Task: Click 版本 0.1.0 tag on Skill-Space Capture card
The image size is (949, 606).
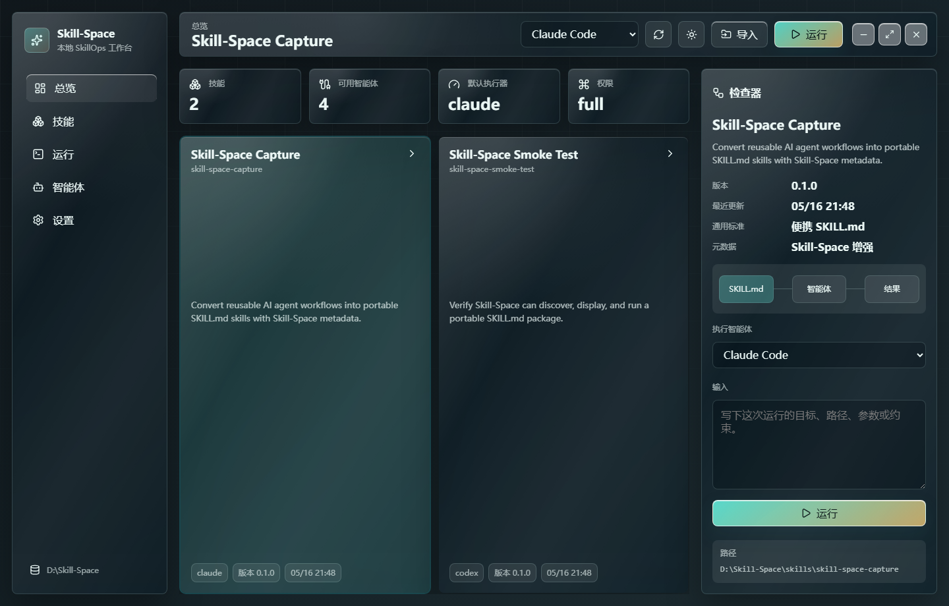Action: coord(256,573)
